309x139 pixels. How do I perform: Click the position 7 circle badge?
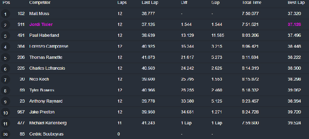click(x=5, y=79)
